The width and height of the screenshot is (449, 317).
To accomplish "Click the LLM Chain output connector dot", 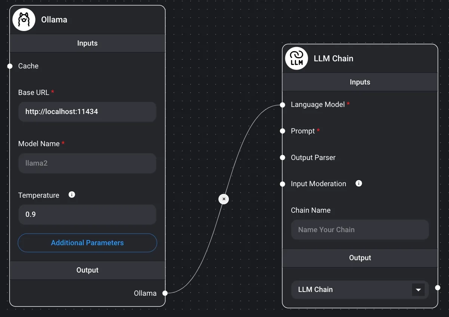I will point(437,287).
